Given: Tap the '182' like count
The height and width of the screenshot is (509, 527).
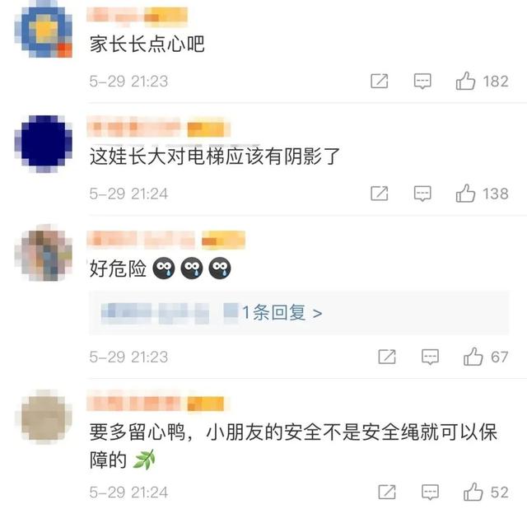Looking at the screenshot, I should [496, 82].
